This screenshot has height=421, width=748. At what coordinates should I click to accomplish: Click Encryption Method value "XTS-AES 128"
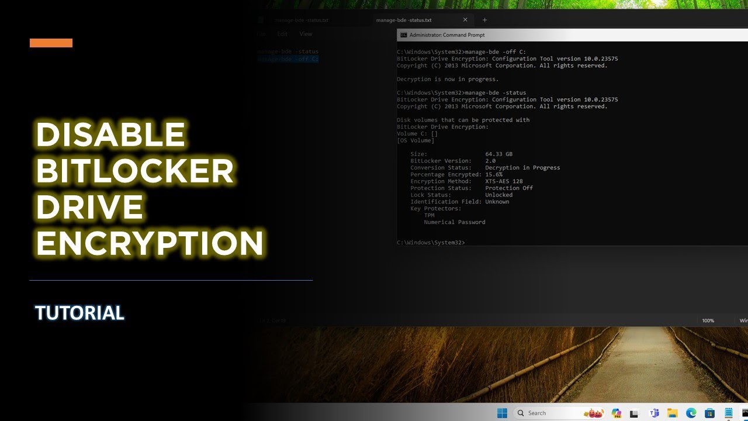point(504,181)
